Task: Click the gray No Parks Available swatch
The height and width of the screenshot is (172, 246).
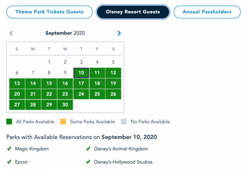Action: click(124, 122)
